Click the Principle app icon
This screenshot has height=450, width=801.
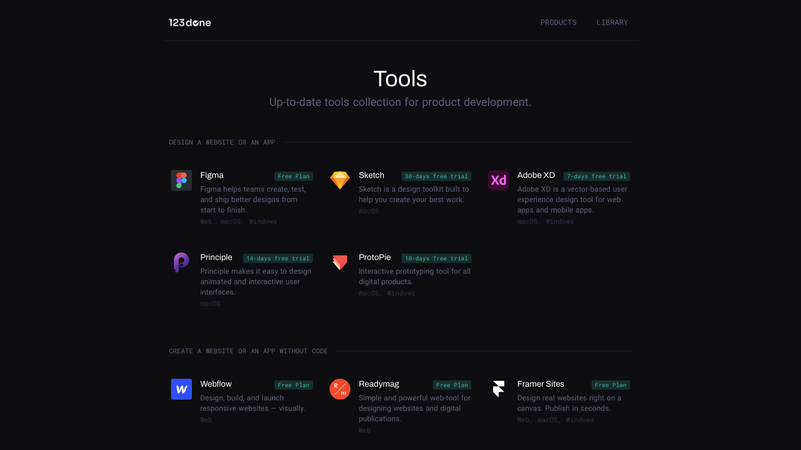click(x=181, y=262)
